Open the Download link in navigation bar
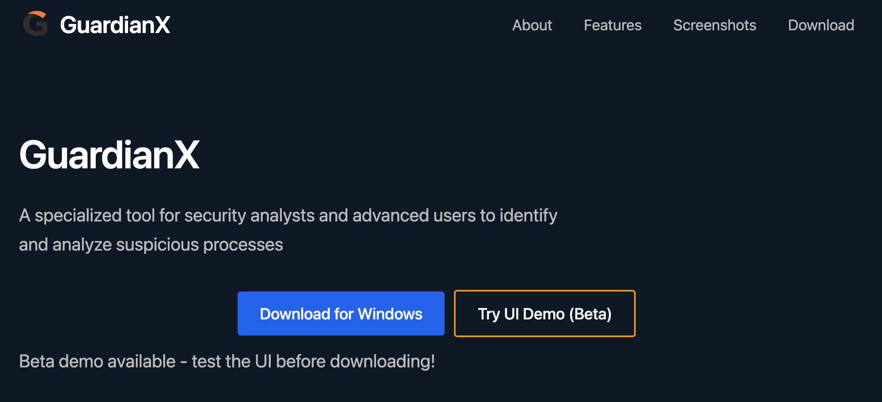882x402 pixels. (821, 25)
